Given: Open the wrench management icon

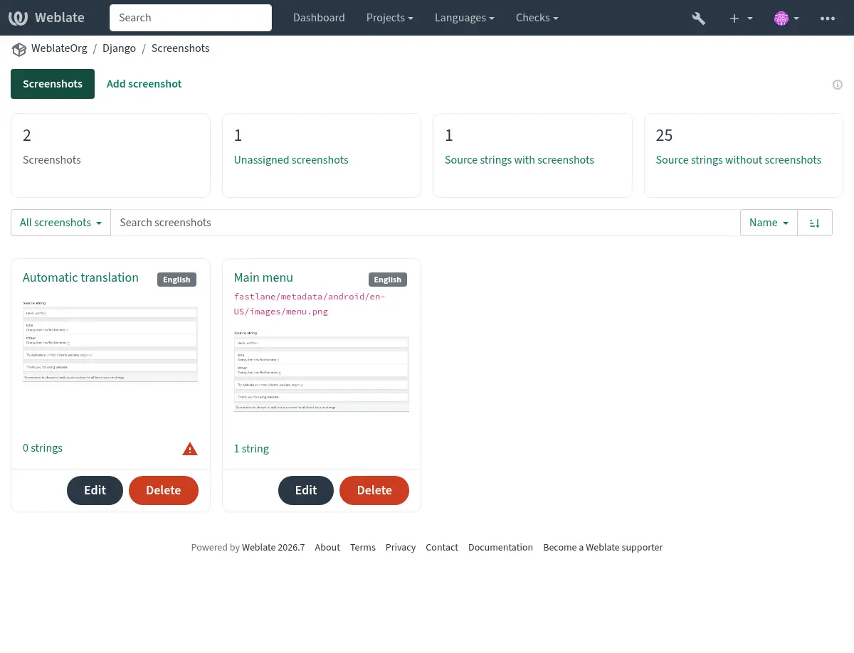Looking at the screenshot, I should click(699, 18).
